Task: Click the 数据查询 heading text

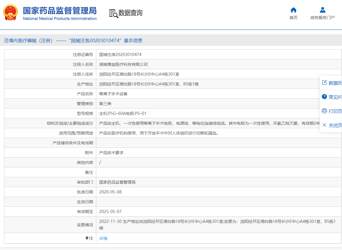Action: [x=130, y=13]
